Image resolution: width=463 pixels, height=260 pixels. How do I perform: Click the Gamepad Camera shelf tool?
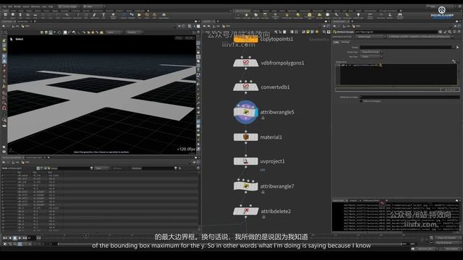click(x=400, y=15)
